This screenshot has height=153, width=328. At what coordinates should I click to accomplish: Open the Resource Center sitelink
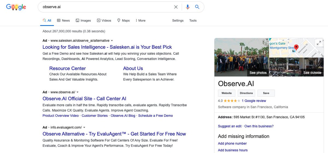point(68,68)
